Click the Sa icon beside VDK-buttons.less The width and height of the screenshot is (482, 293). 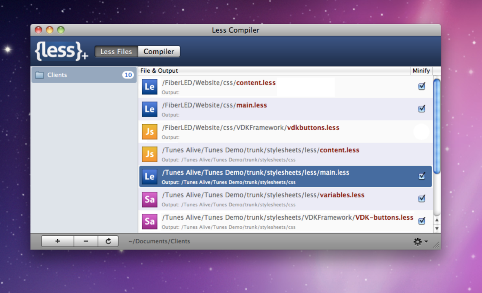tap(150, 221)
